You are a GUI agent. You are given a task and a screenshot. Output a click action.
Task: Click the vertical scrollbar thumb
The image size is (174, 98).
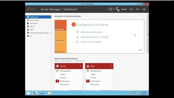(x=148, y=34)
